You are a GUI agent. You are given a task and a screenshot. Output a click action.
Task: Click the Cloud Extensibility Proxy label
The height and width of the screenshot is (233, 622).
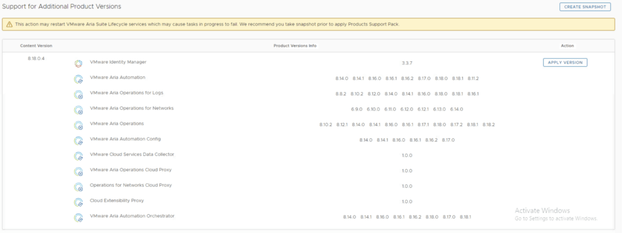point(117,200)
